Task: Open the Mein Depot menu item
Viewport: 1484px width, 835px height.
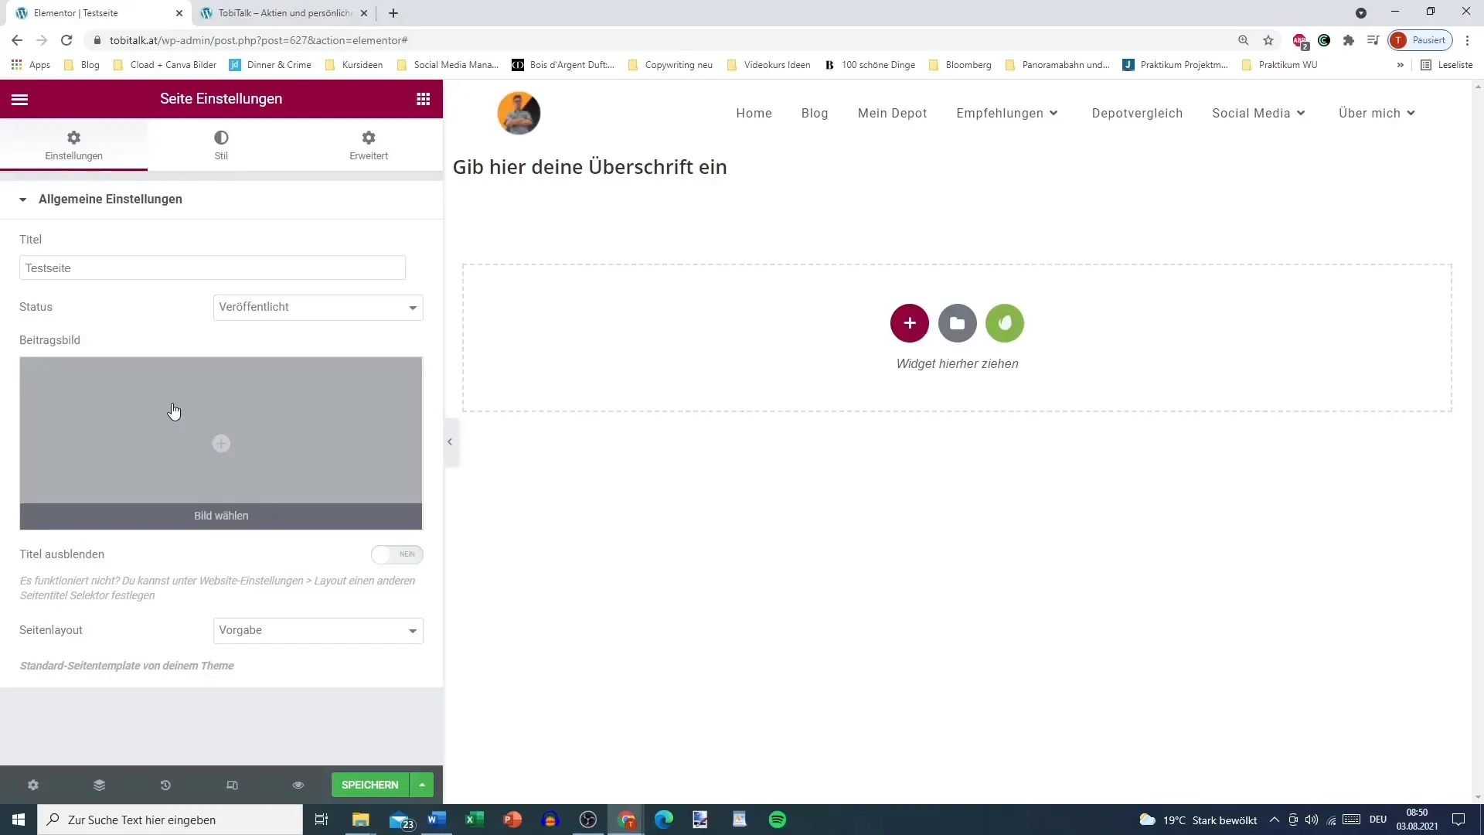Action: [x=892, y=113]
